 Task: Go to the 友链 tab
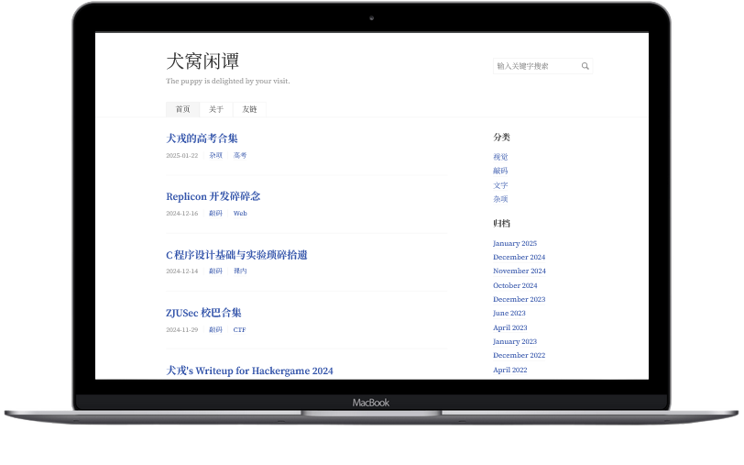click(x=249, y=109)
